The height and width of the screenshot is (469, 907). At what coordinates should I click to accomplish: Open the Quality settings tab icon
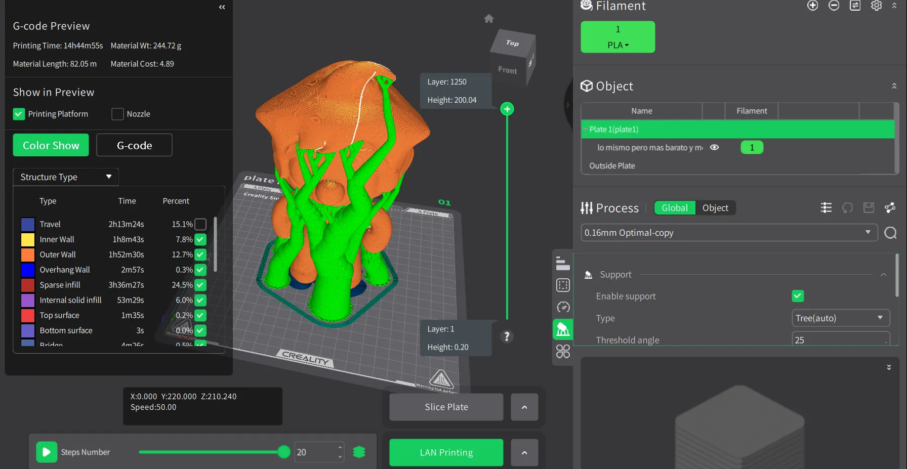tap(563, 264)
